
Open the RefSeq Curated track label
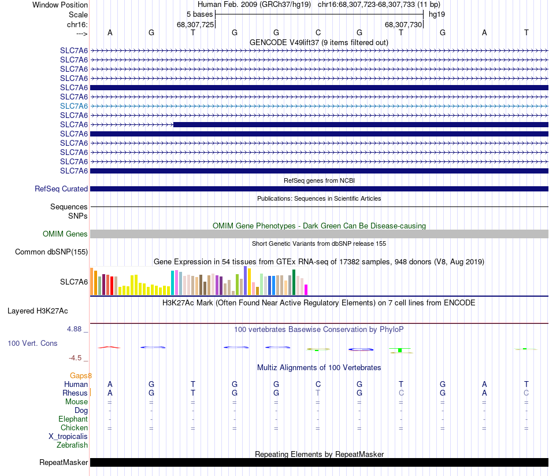tap(61, 189)
